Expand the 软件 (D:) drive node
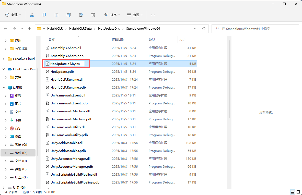302x195 pixels. tap(6, 153)
